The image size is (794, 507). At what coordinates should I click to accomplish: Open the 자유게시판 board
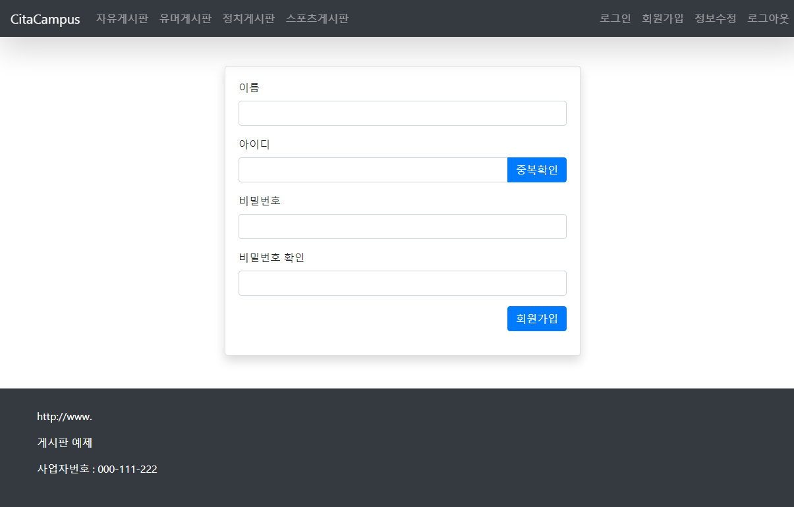(122, 19)
